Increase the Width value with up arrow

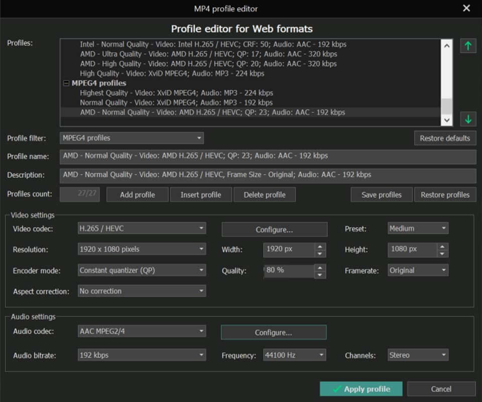pos(320,246)
